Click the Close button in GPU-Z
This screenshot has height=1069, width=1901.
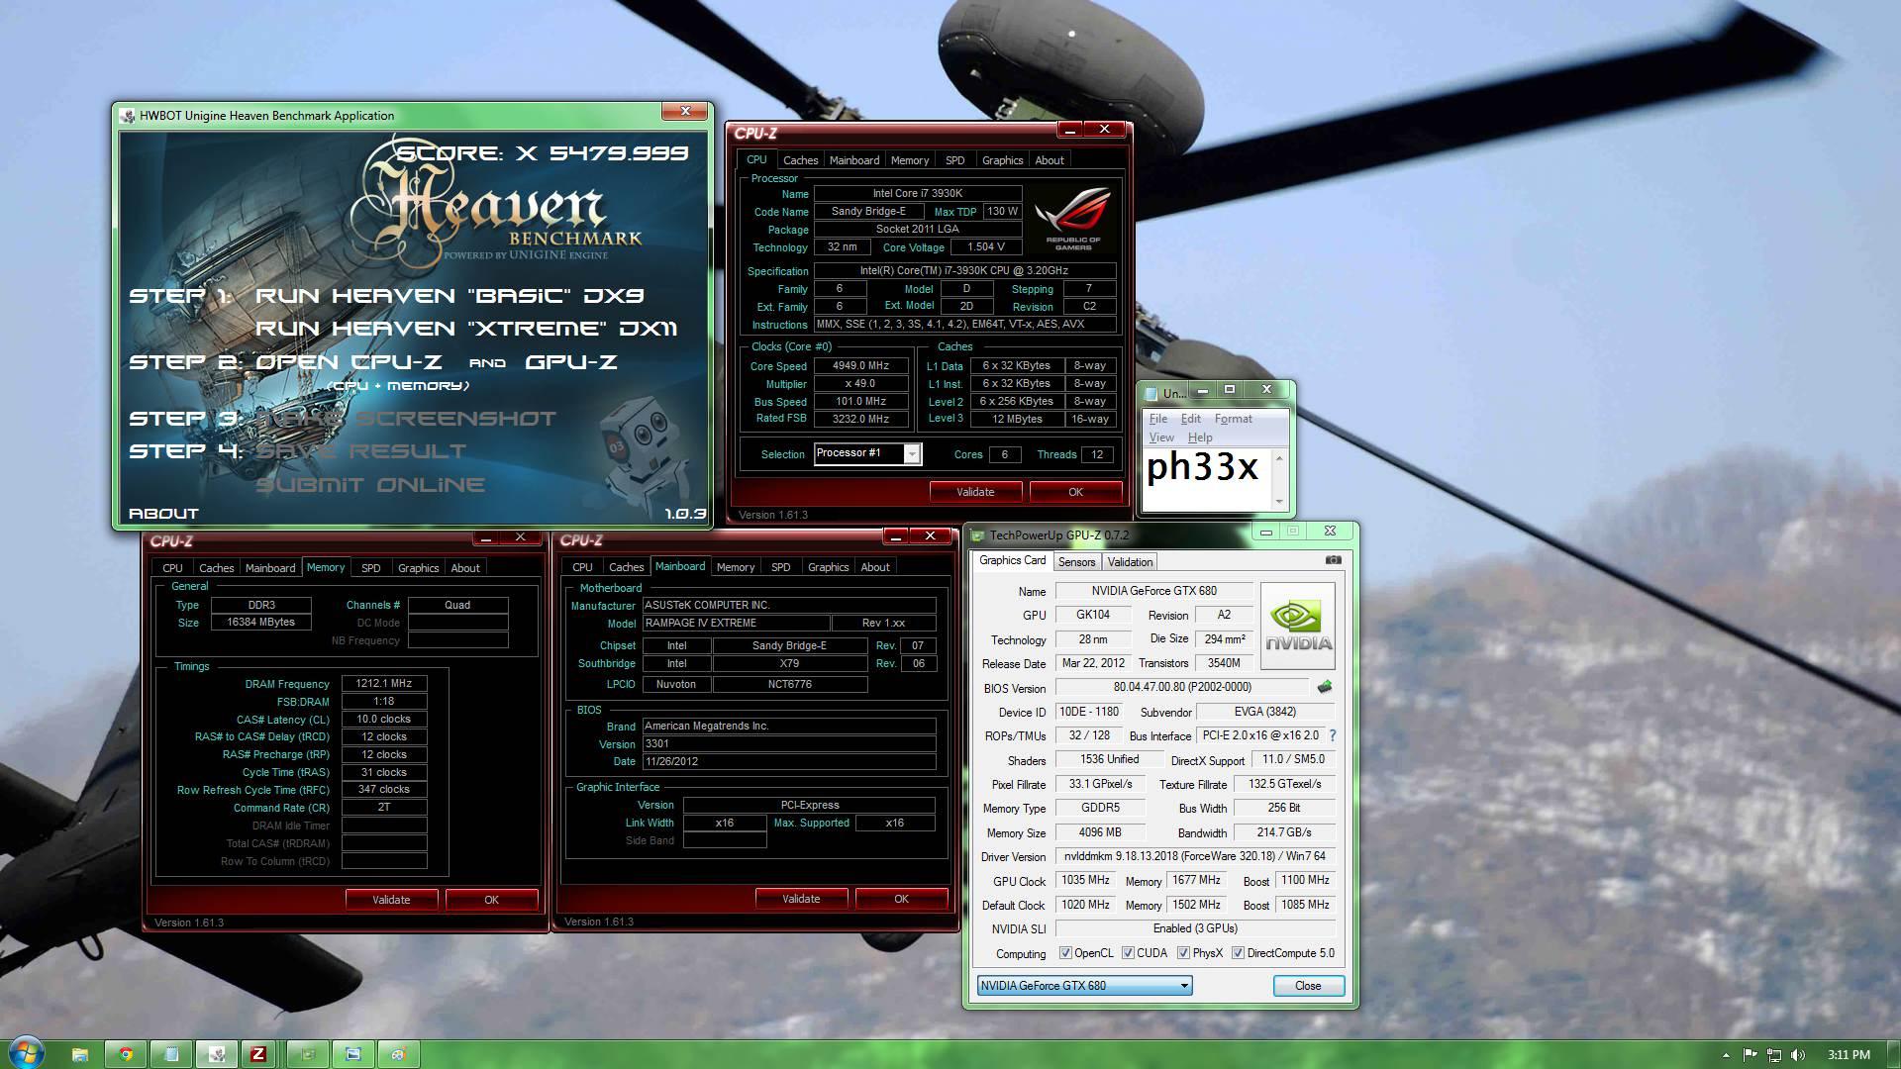click(1308, 986)
